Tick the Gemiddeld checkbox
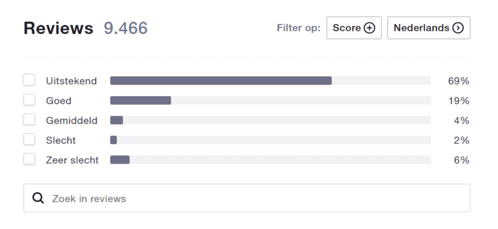Image resolution: width=498 pixels, height=229 pixels. point(29,119)
